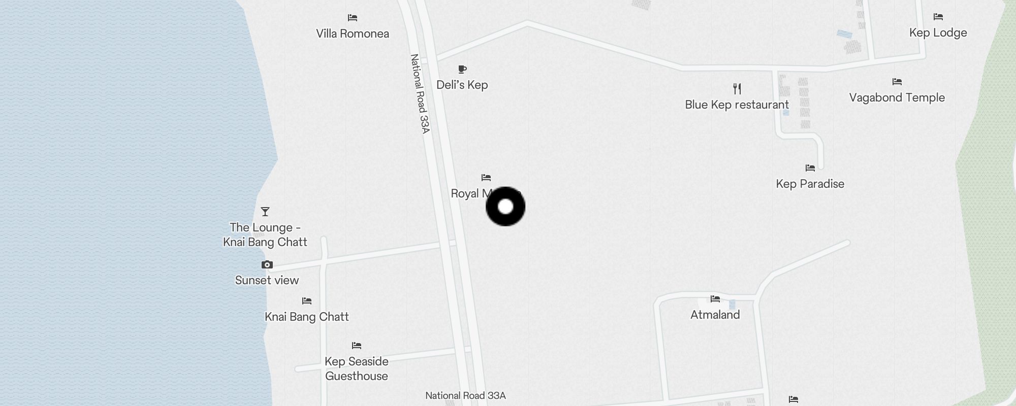Screen dimensions: 1016x406
Task: Click the Royal hotel bed icon
Action: tap(486, 178)
